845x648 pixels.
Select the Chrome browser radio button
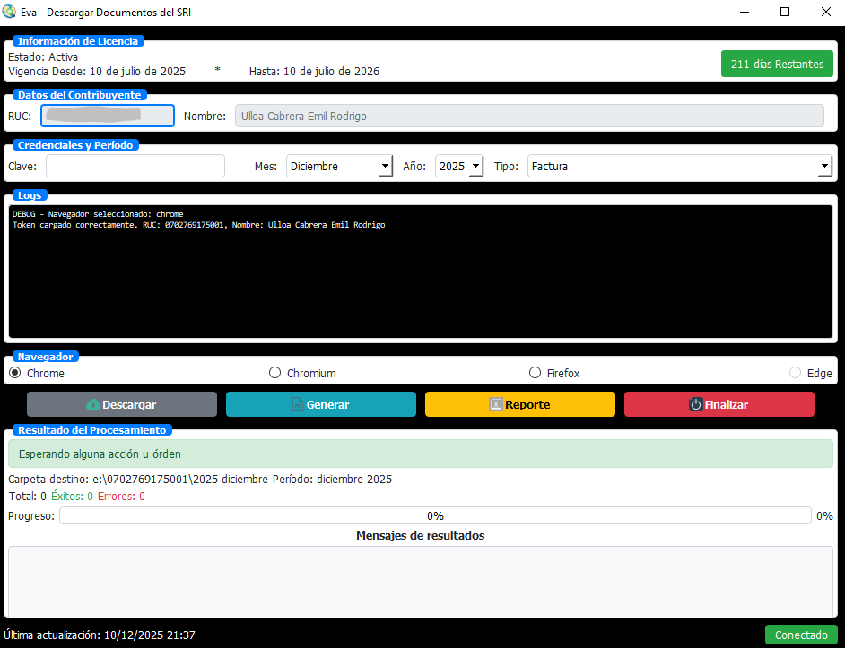pyautogui.click(x=15, y=373)
